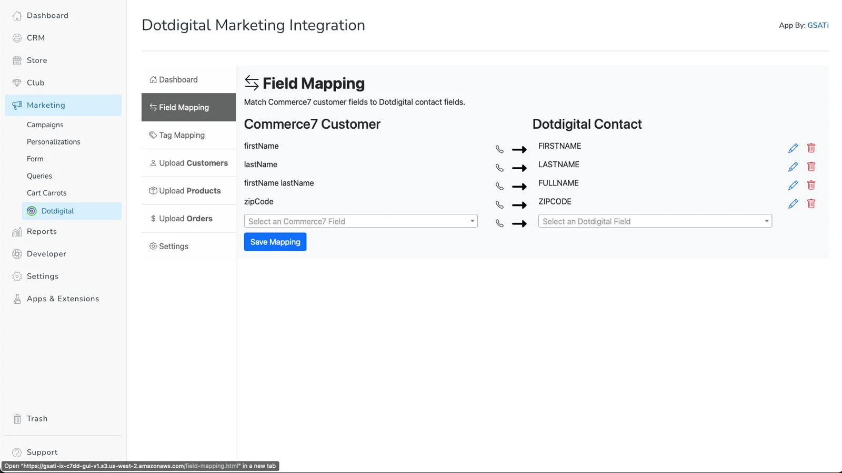Delete the LASTNAME mapping row

pos(811,167)
